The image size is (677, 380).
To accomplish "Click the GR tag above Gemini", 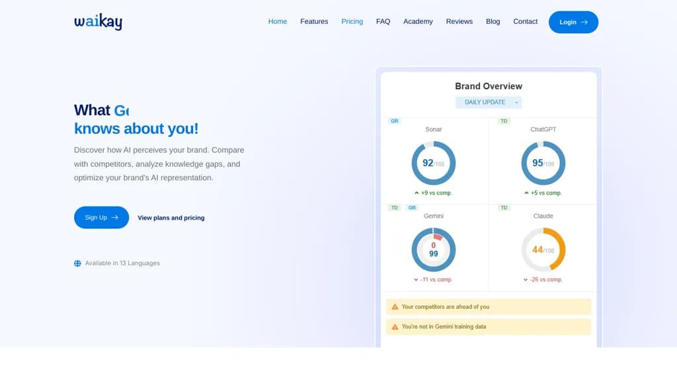I will pyautogui.click(x=412, y=208).
